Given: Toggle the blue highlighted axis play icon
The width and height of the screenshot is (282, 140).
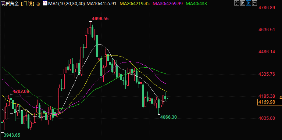Looking at the screenshot, I should click(x=249, y=3).
